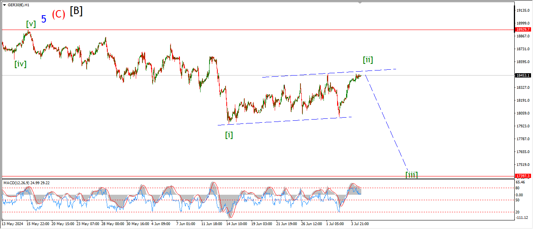Viewport: 533px width, 229px height.
Task: Click the MACD(12,26,9) indicator label
Action: pyautogui.click(x=27, y=183)
